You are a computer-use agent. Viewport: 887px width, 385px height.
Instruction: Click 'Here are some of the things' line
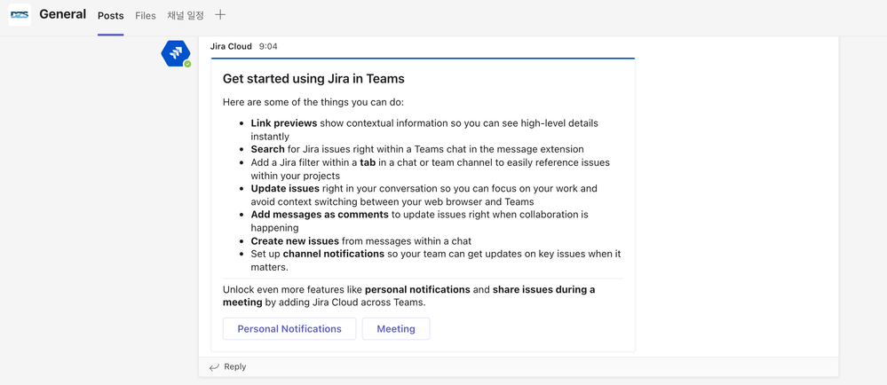point(313,102)
